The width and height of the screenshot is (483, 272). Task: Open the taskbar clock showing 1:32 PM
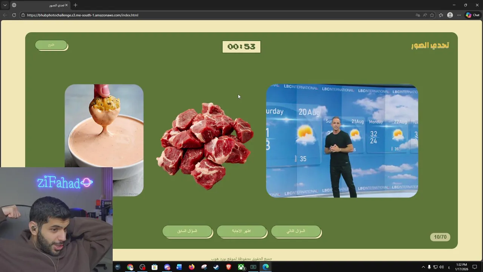click(x=461, y=267)
